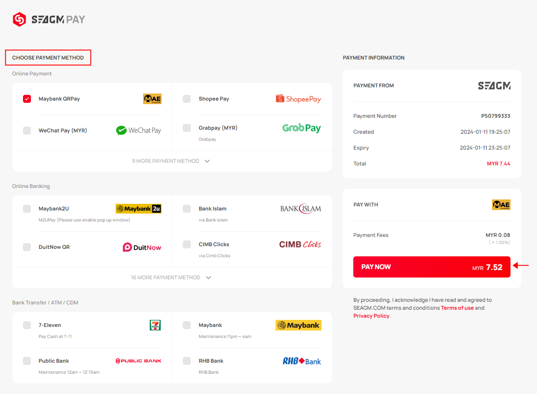The width and height of the screenshot is (537, 394).
Task: Select the Bank Islam checkbox
Action: [x=187, y=209]
